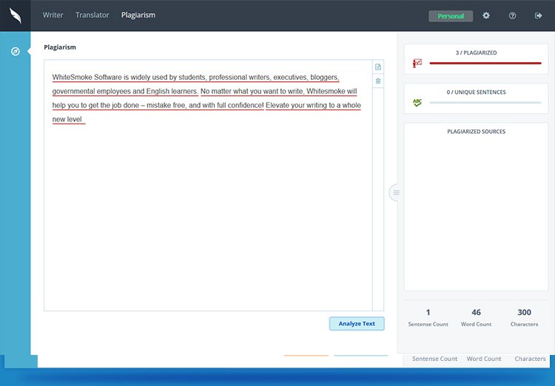Screen dimensions: 555x386
Task: Collapse the results panel handle
Action: pos(395,192)
